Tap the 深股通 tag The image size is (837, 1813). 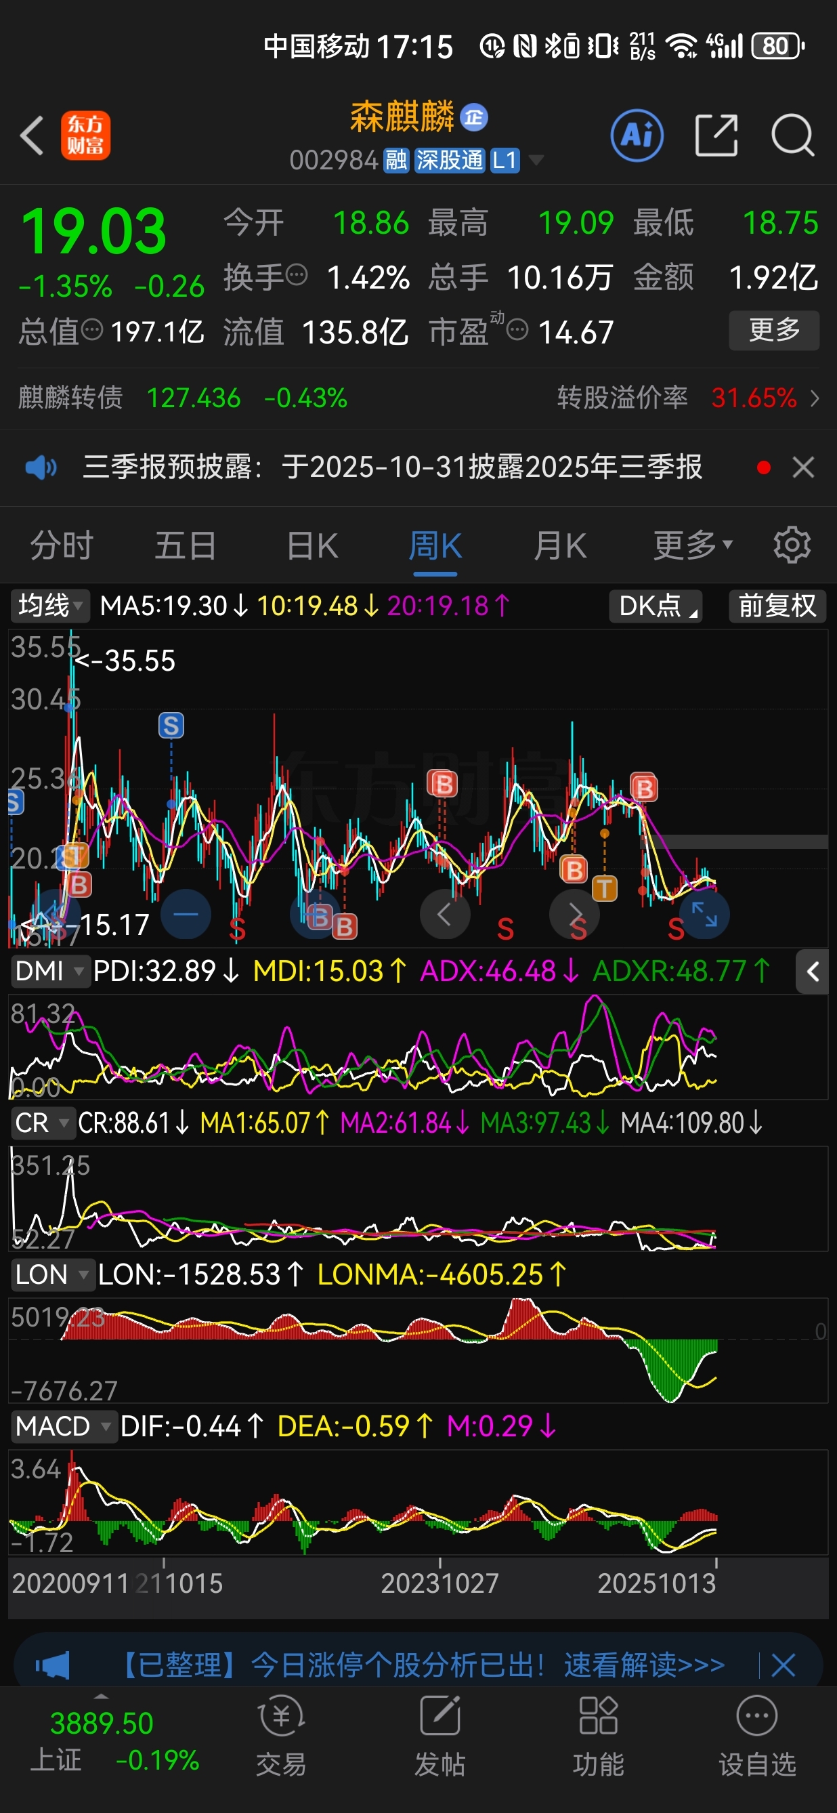click(x=450, y=161)
